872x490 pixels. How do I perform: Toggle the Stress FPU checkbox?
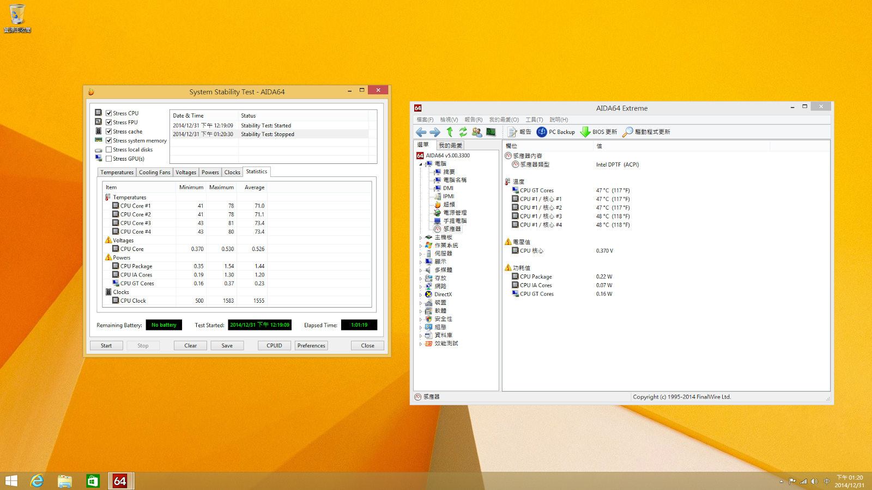(x=109, y=122)
